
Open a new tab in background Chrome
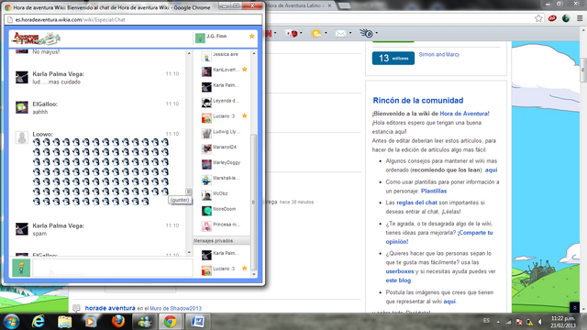(345, 5)
